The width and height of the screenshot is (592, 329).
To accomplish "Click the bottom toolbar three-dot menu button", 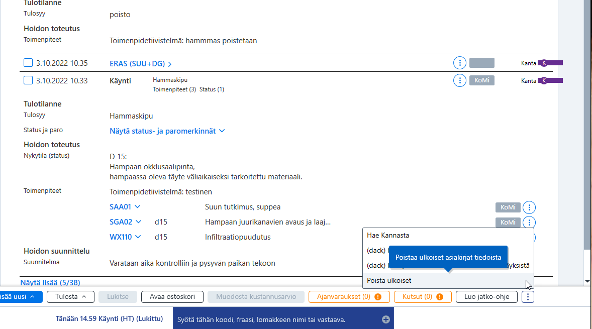I will click(528, 297).
